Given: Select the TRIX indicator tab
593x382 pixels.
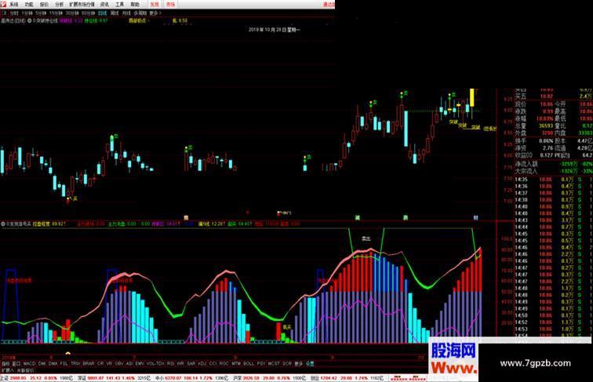Looking at the screenshot, I should pos(75,363).
